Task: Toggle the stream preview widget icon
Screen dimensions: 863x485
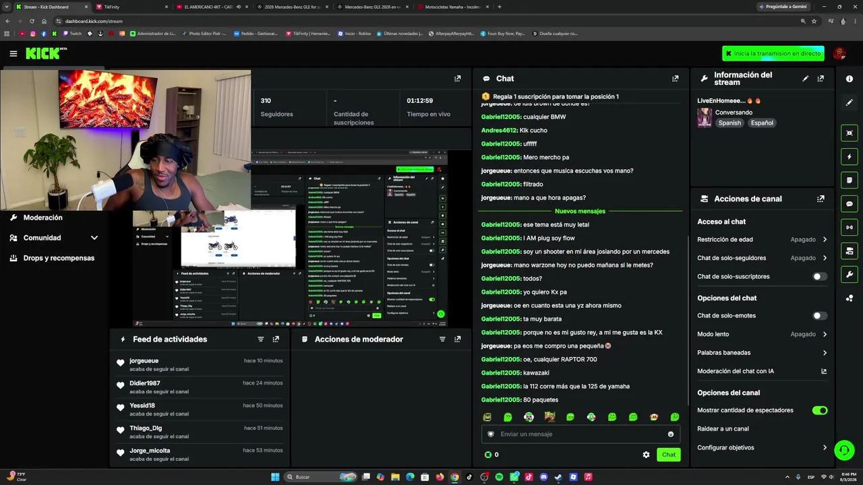Action: tap(850, 133)
